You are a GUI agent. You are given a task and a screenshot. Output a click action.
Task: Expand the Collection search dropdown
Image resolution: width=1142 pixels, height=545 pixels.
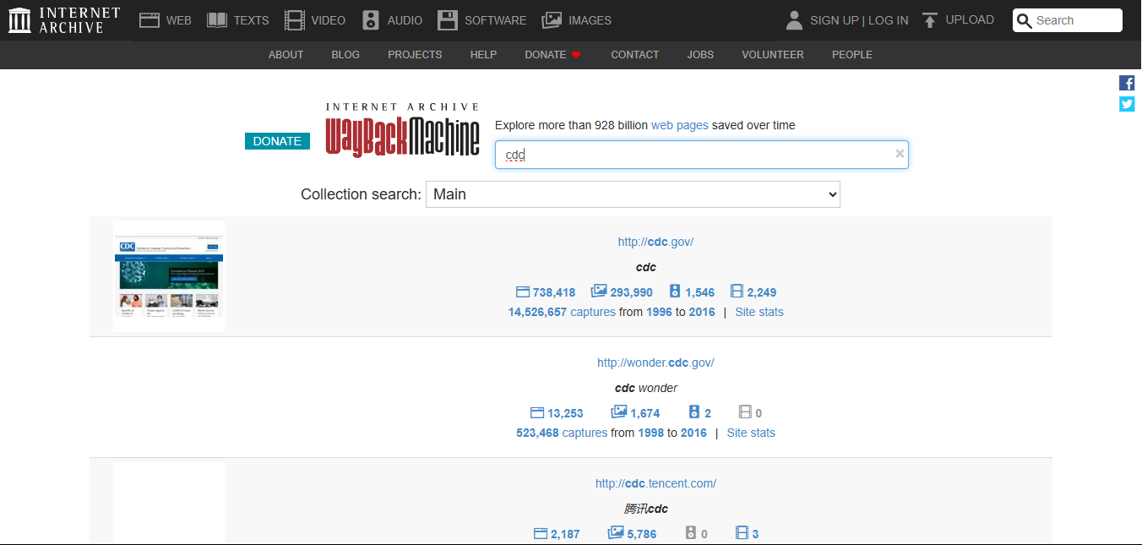pyautogui.click(x=633, y=194)
